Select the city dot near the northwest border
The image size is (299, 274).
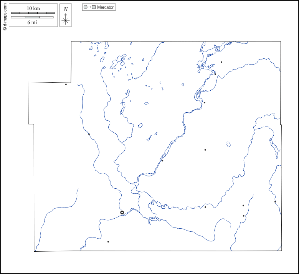coord(66,84)
